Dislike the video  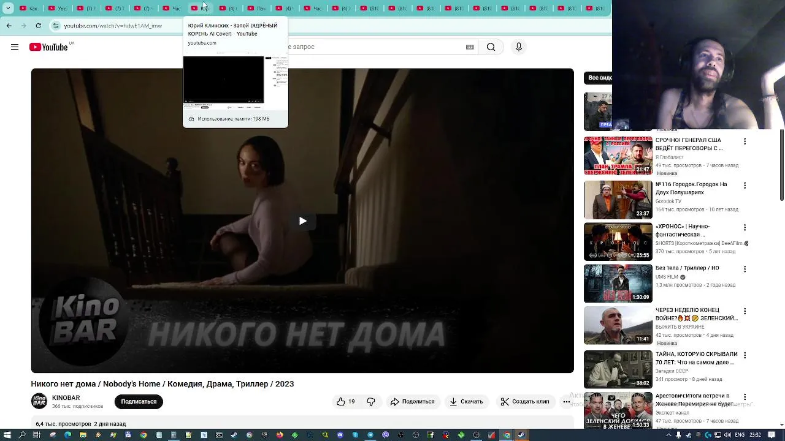371,402
